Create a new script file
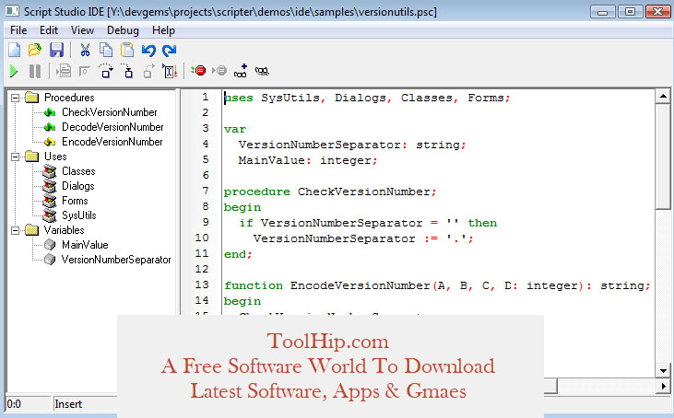This screenshot has height=418, width=674. point(14,50)
